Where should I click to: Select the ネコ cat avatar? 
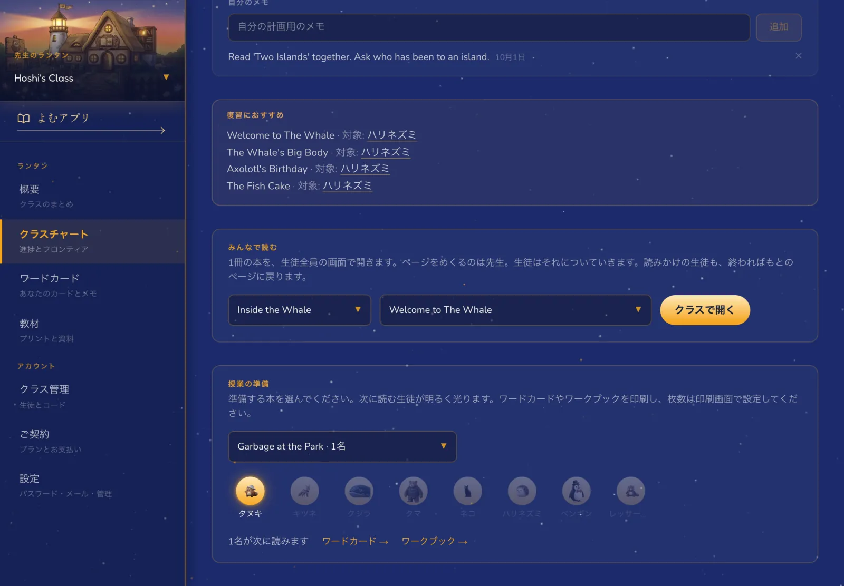coord(467,491)
